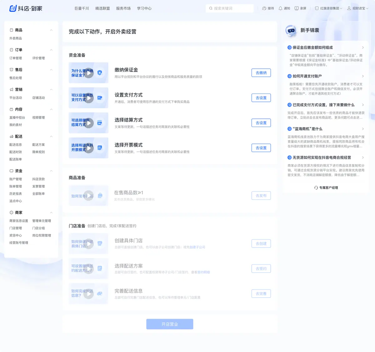Expand 无货源如何实现 help item arrow
The image size is (375, 352).
tap(363, 157)
